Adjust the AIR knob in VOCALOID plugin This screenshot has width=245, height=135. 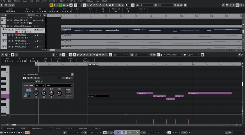click(x=44, y=93)
